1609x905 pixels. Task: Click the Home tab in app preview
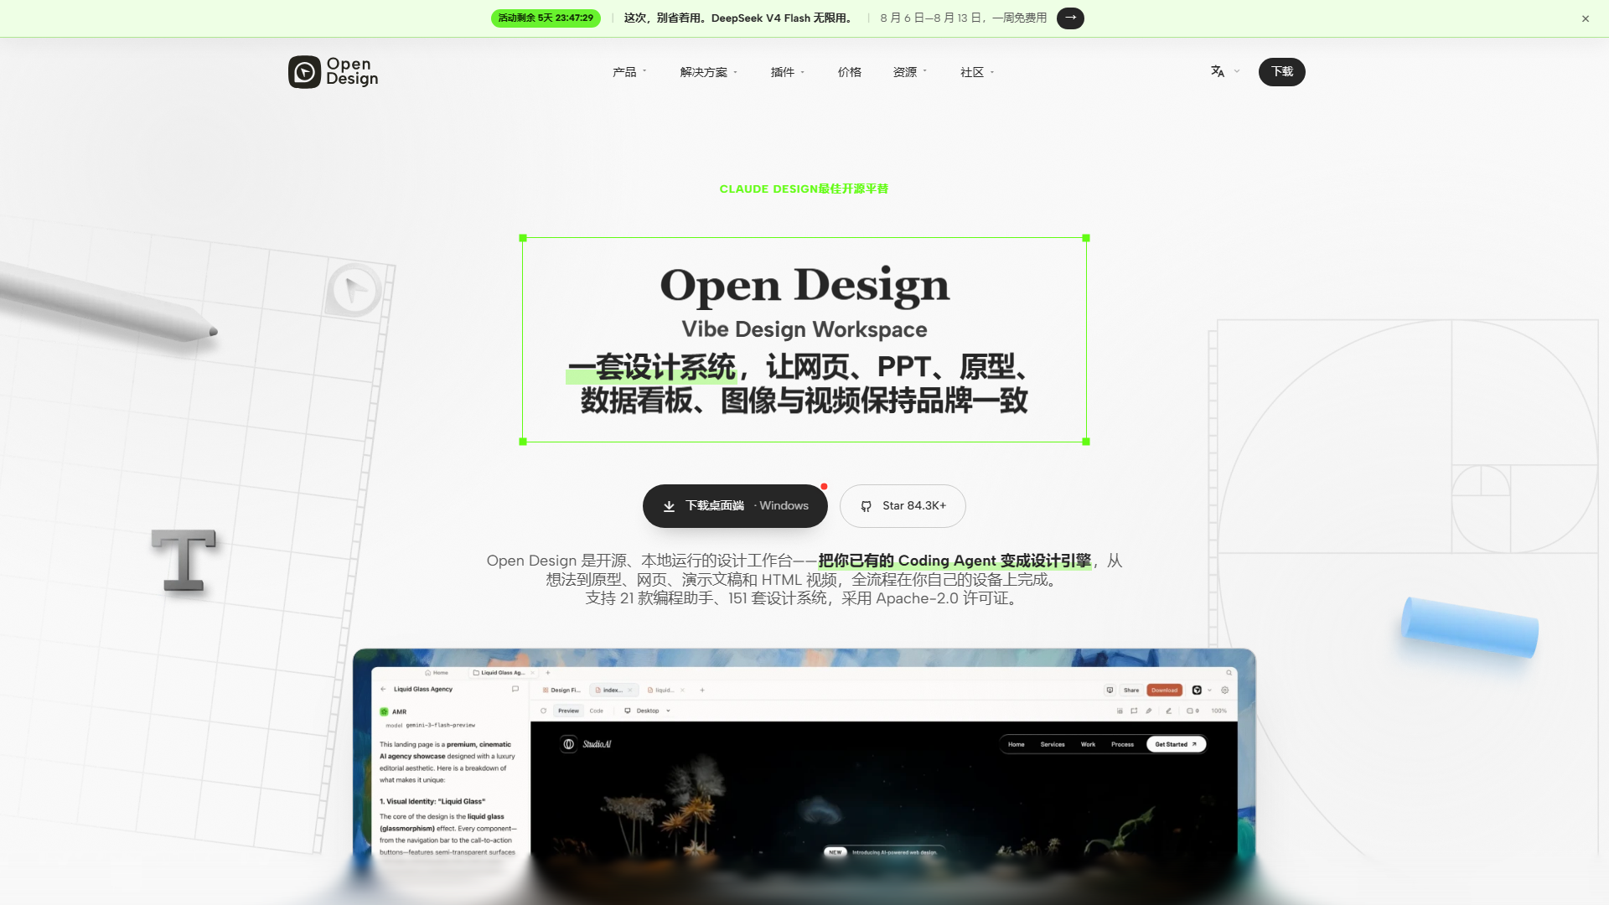pyautogui.click(x=437, y=672)
